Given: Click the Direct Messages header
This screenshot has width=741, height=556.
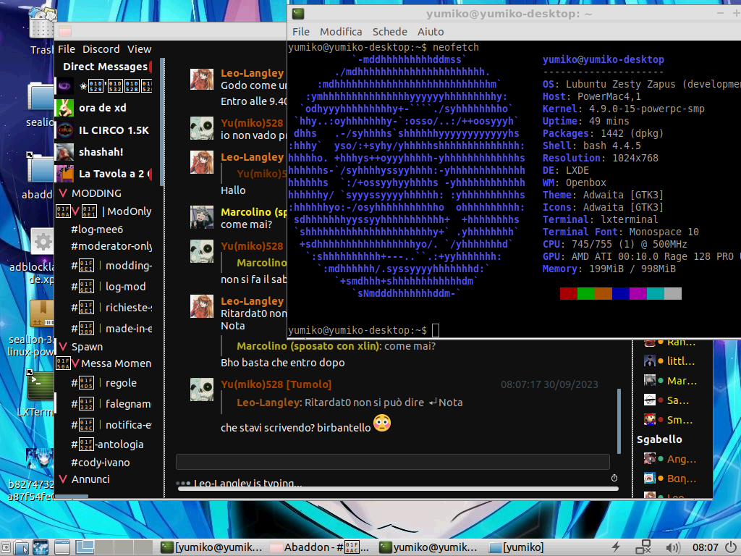Looking at the screenshot, I should 105,67.
